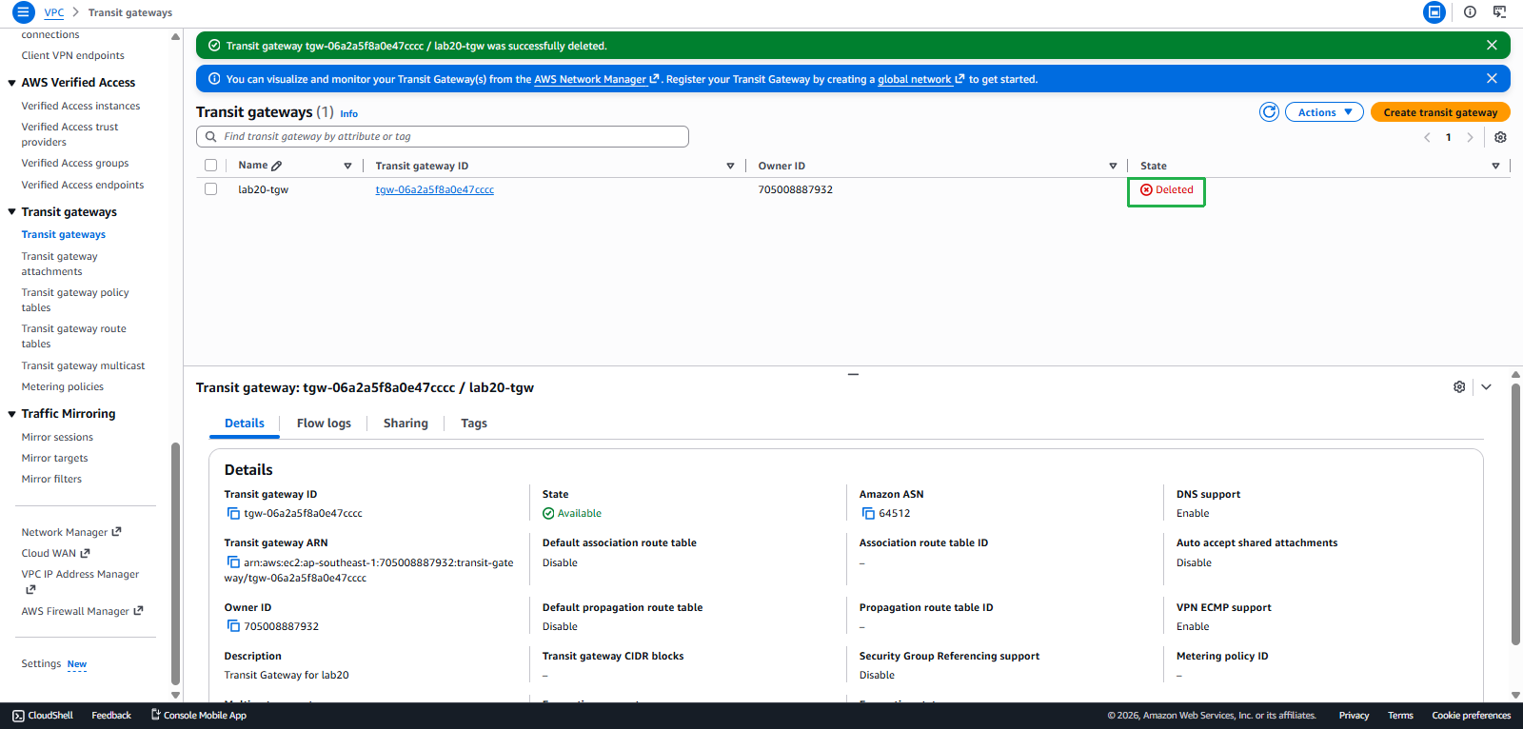The image size is (1523, 729).
Task: Open AWS Firewall Manager external link
Action: [x=83, y=611]
